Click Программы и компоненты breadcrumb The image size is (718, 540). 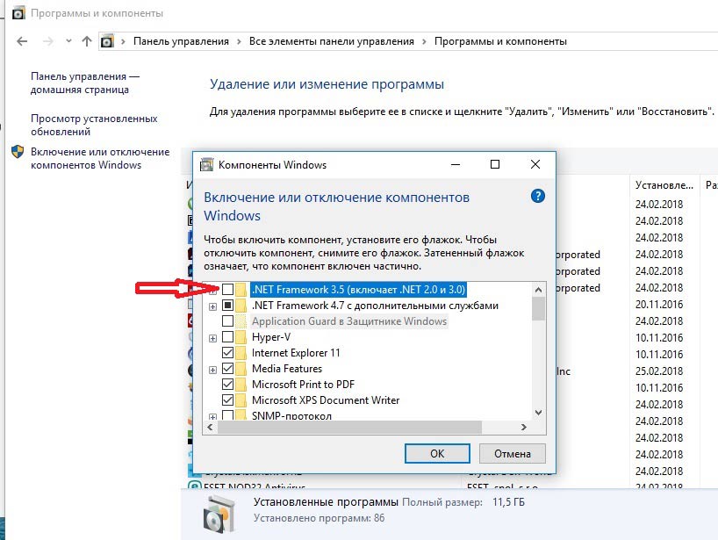click(x=500, y=41)
